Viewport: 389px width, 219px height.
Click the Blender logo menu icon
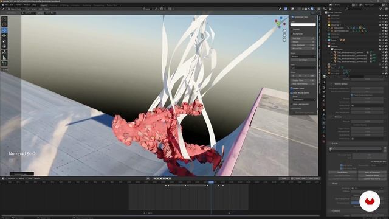(2, 5)
